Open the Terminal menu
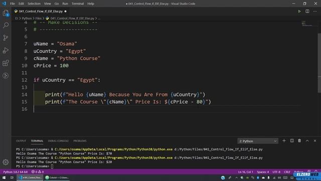321x181 pixels. pyautogui.click(x=78, y=4)
